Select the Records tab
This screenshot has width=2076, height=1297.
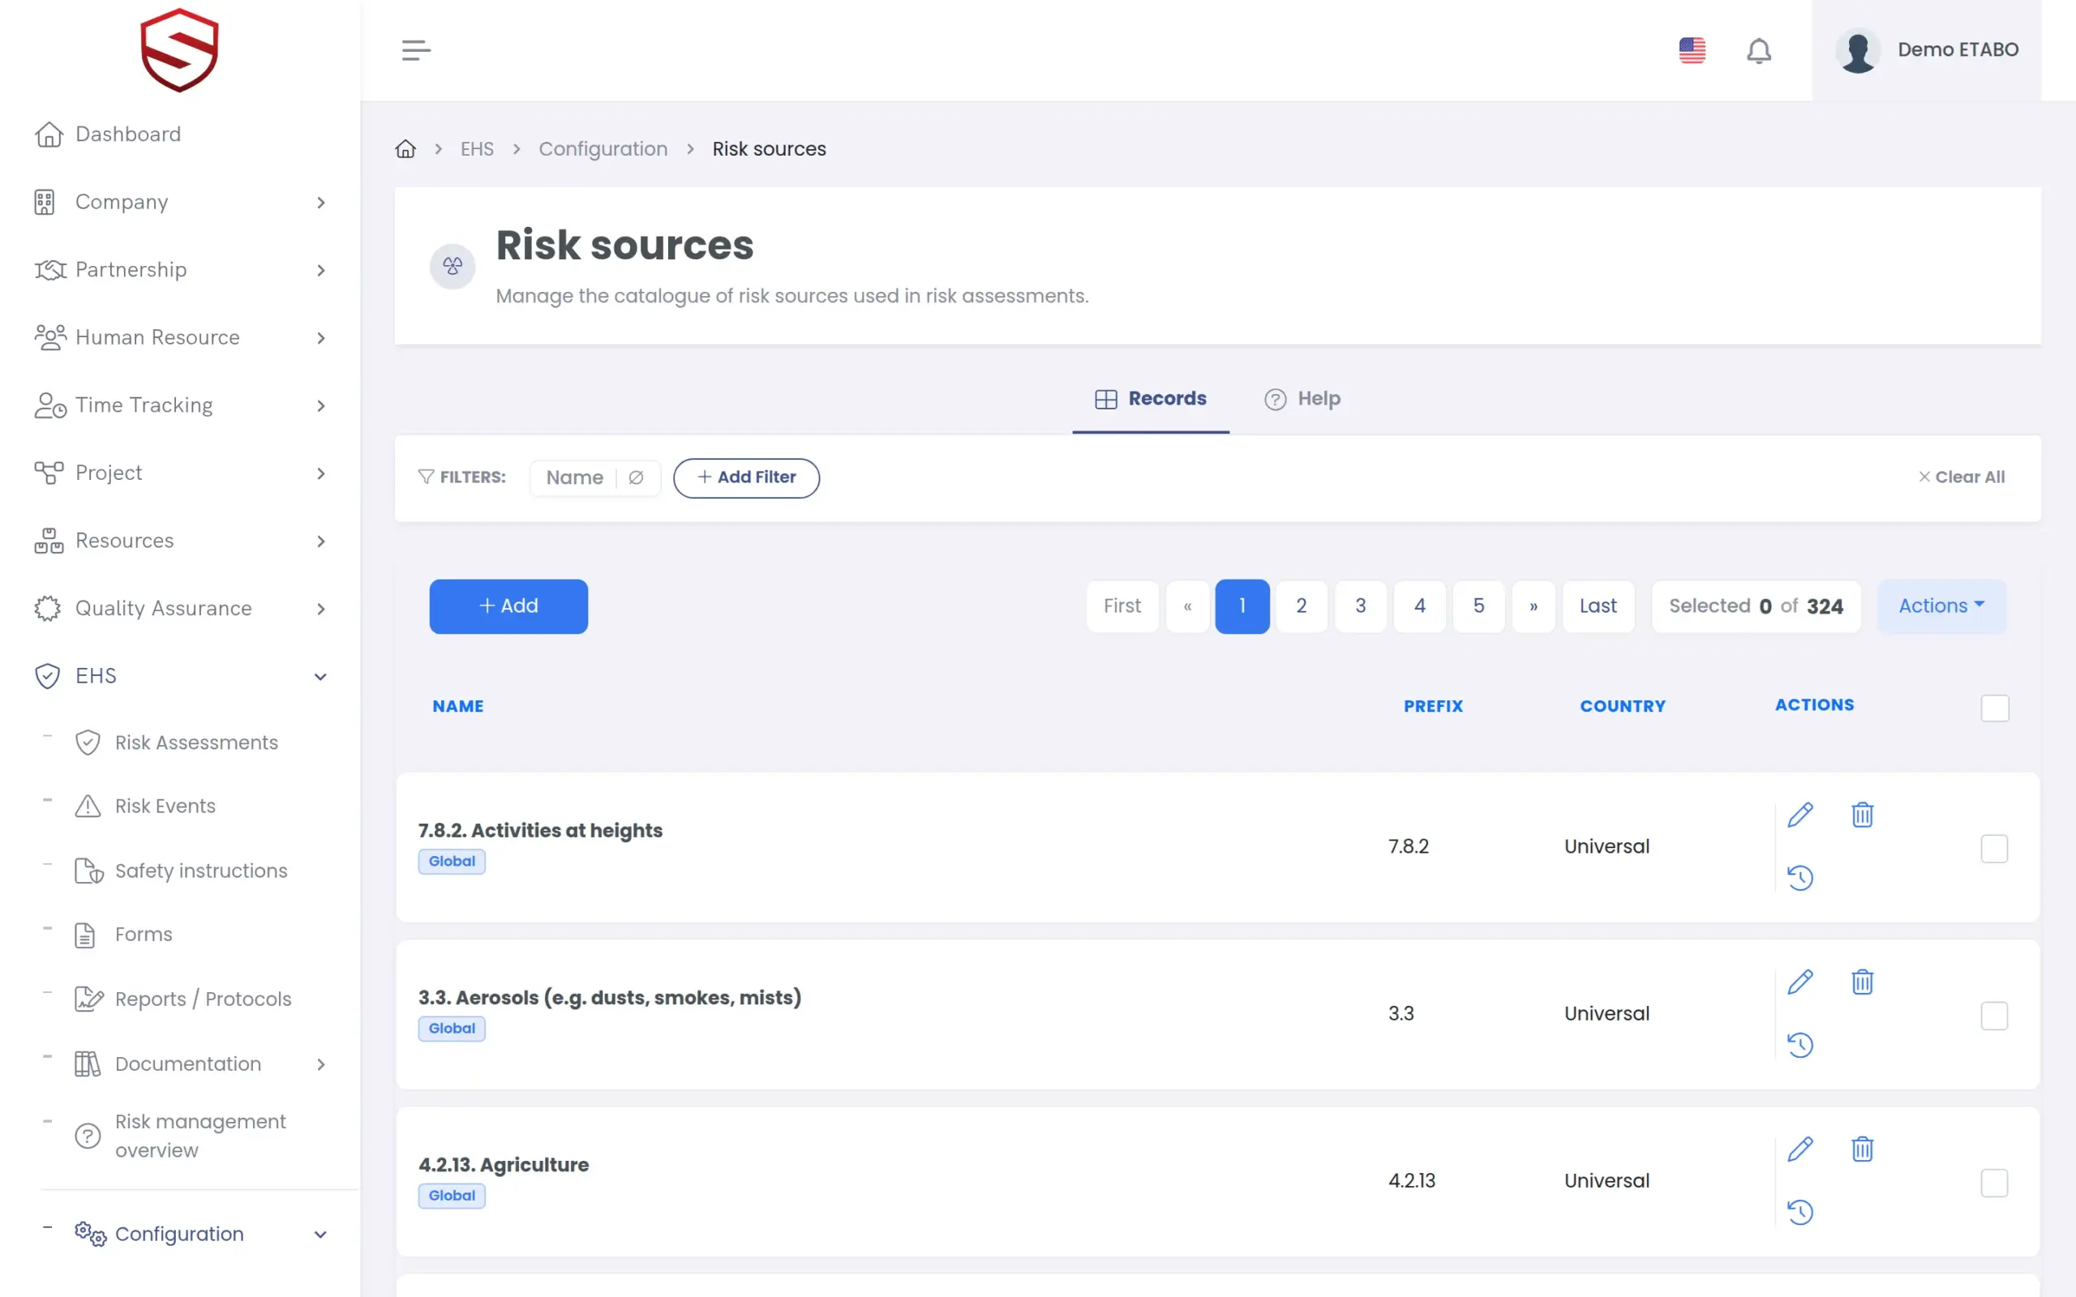click(x=1151, y=399)
